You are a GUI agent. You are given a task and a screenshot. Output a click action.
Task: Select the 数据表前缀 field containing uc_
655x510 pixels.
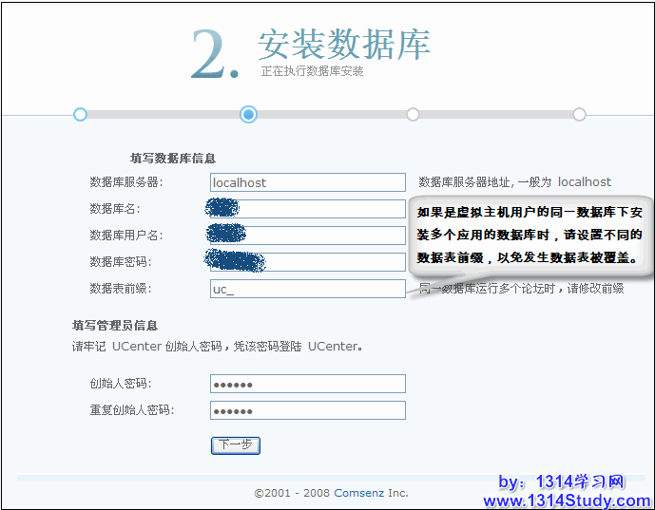point(307,289)
